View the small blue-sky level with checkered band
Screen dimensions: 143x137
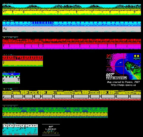[x=11, y=78]
